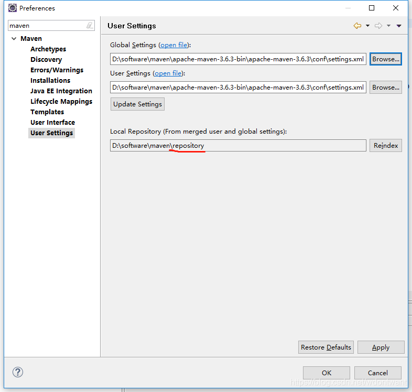
Task: Select the Maven root tree item
Action: click(31, 39)
